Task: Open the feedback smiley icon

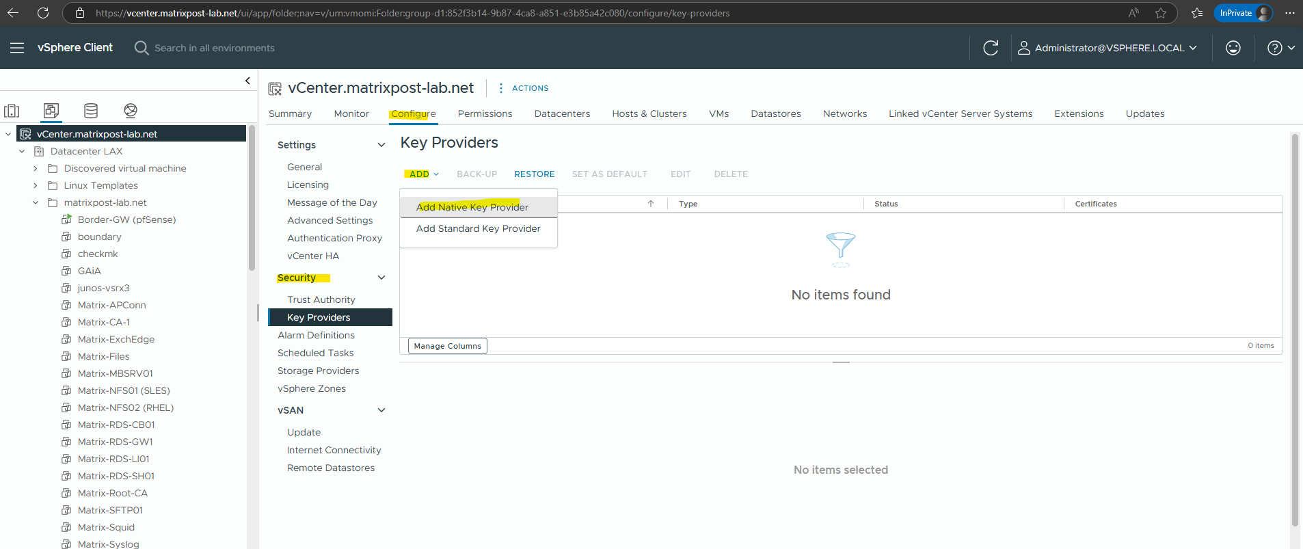Action: click(1233, 48)
